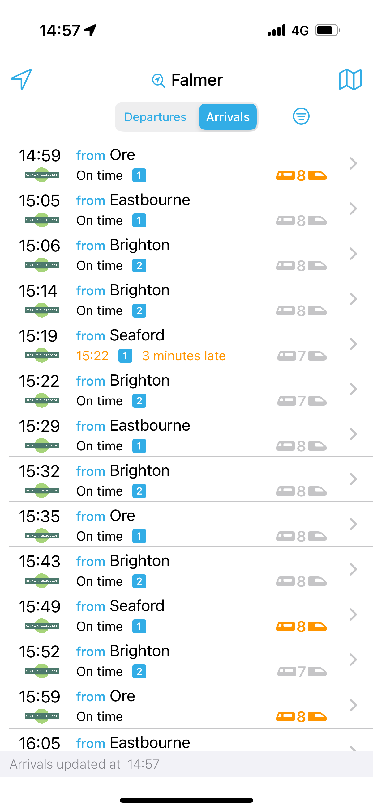Expand the 15:35 from Ore chevron

tap(353, 524)
